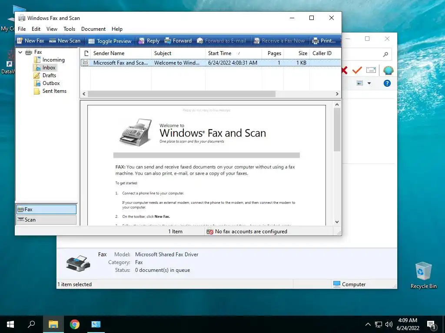Viewport: 445px width, 333px height.
Task: Click the 1 Item status text
Action: click(176, 232)
